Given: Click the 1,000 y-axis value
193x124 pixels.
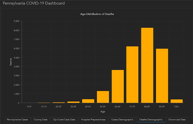Looking at the screenshot, I should 17,94.
